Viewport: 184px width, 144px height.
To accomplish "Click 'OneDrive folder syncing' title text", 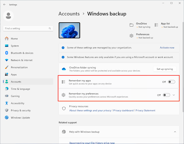I will click(x=82, y=68).
